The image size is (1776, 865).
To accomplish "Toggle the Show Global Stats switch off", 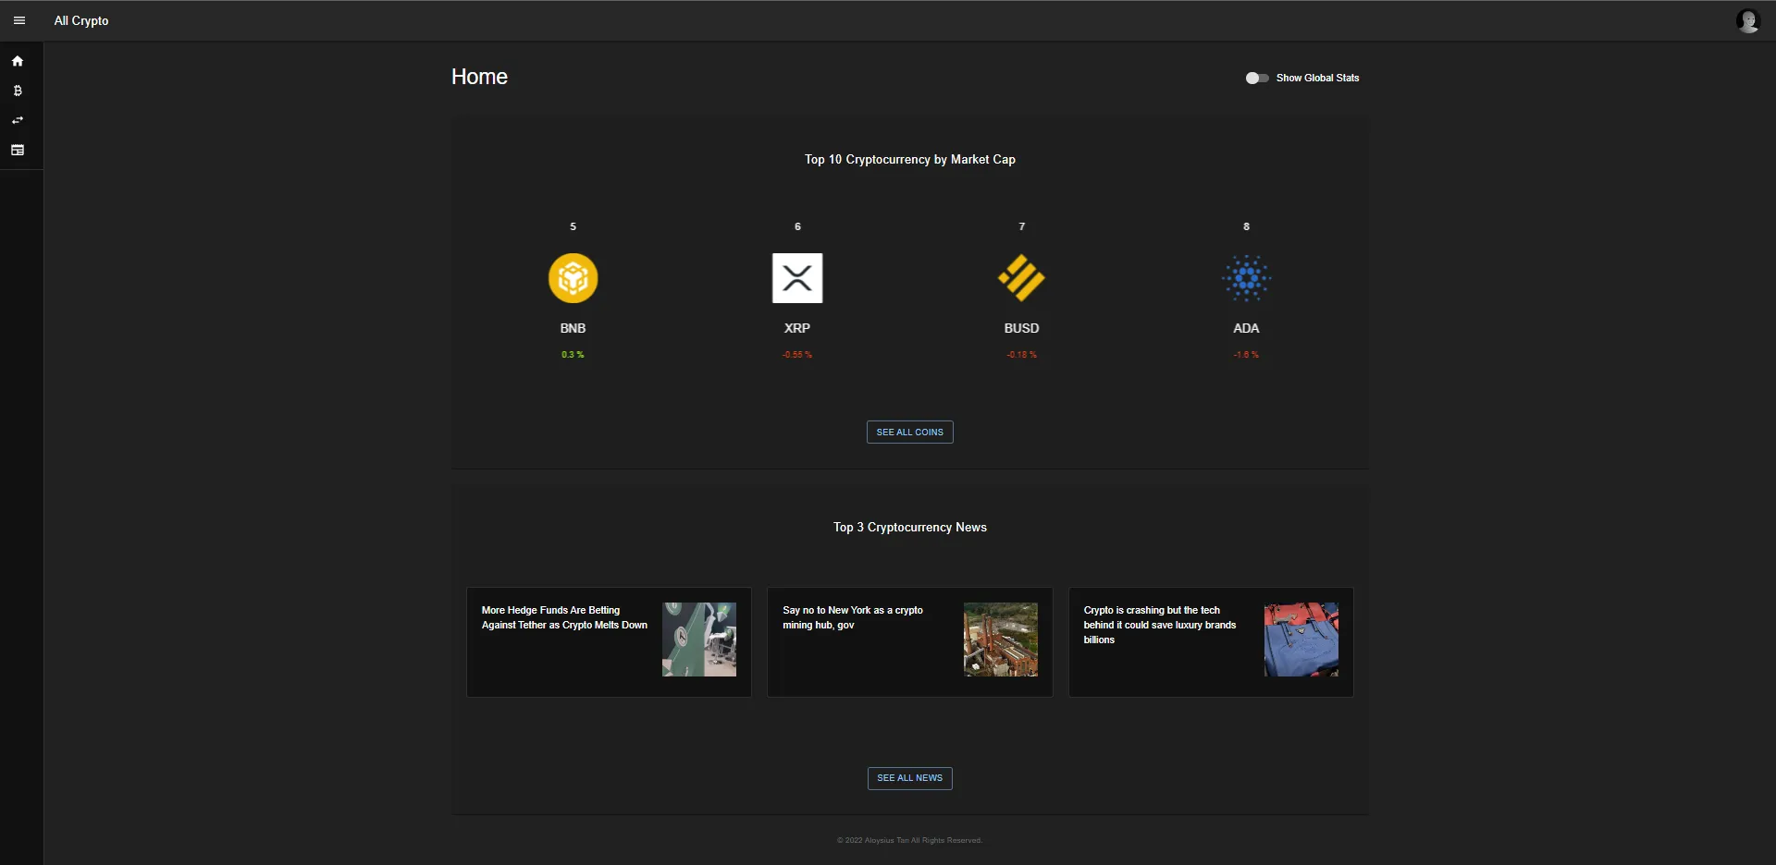I will (x=1256, y=78).
